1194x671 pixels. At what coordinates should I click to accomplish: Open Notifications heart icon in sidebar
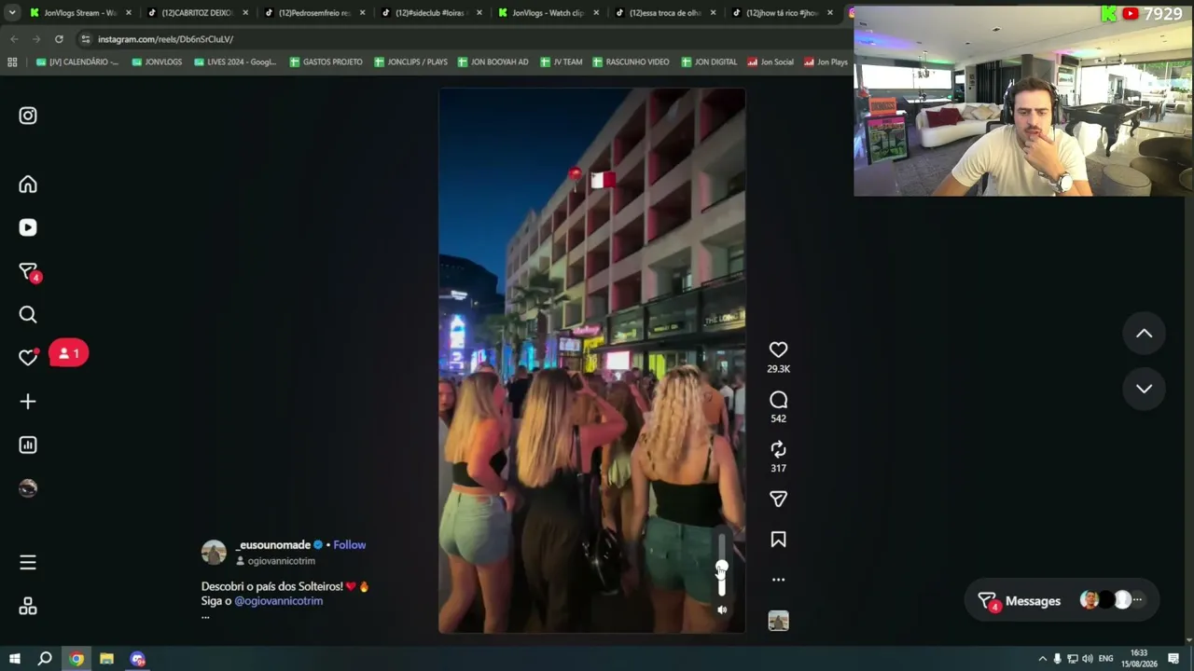point(28,357)
